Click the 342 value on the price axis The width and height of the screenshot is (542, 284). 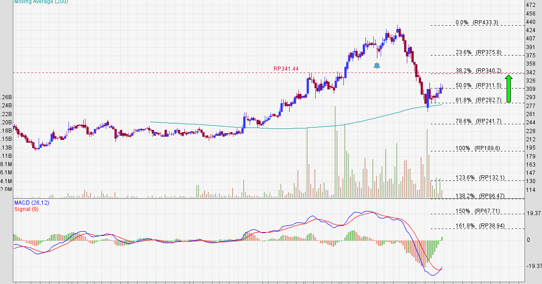530,72
